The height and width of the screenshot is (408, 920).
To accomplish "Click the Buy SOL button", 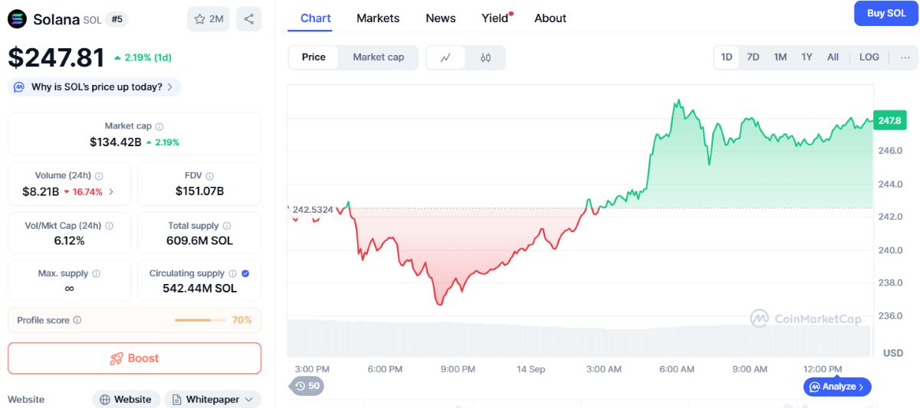I will click(886, 13).
